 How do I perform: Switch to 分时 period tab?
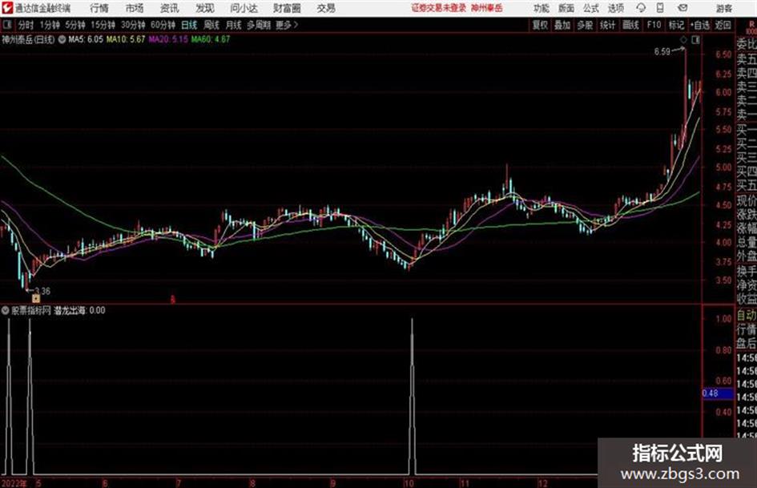point(26,25)
